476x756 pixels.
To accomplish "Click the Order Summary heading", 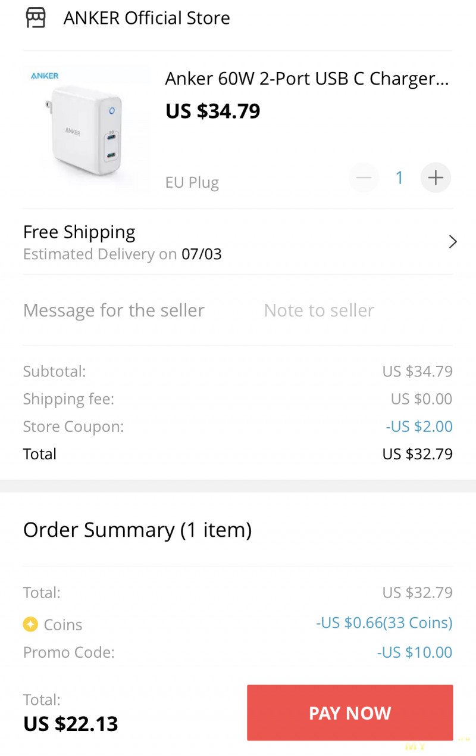I will pos(137,529).
